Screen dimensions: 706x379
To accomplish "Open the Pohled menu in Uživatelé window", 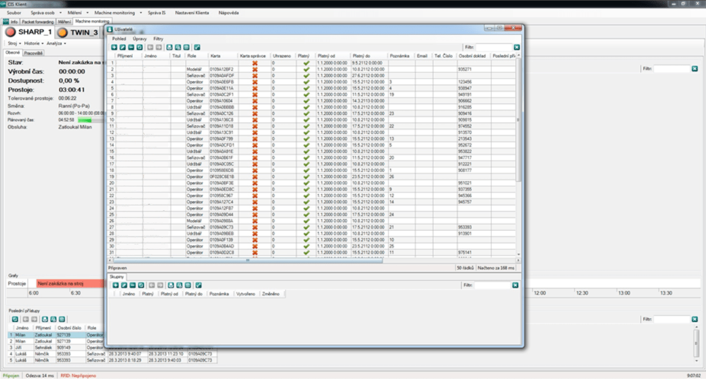I will point(119,39).
